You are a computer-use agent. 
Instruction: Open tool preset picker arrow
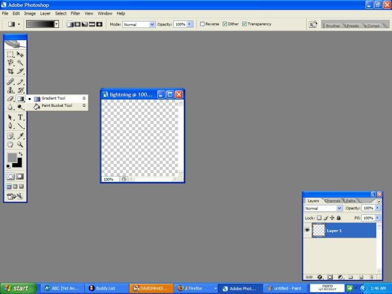coord(19,24)
